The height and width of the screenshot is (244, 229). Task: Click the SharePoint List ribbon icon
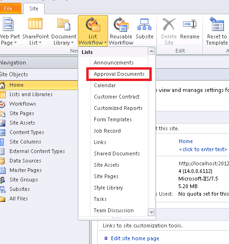(35, 24)
